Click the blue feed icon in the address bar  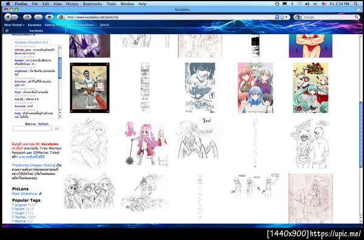coord(277,17)
